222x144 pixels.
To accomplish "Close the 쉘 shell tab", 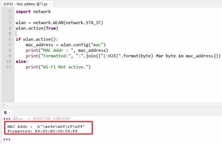I will (10, 112).
